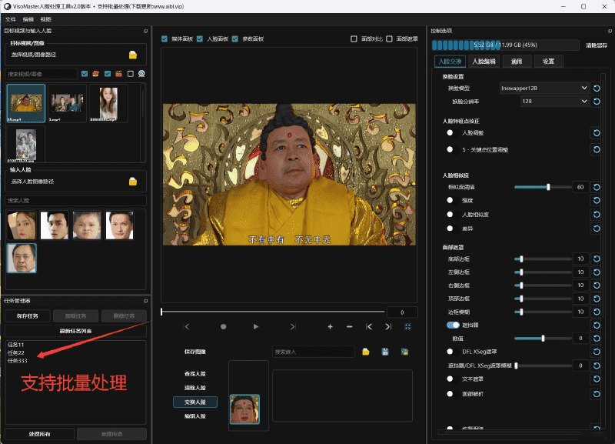
Task: Save embeddings as with the rightmost disk icon
Action: coord(405,352)
